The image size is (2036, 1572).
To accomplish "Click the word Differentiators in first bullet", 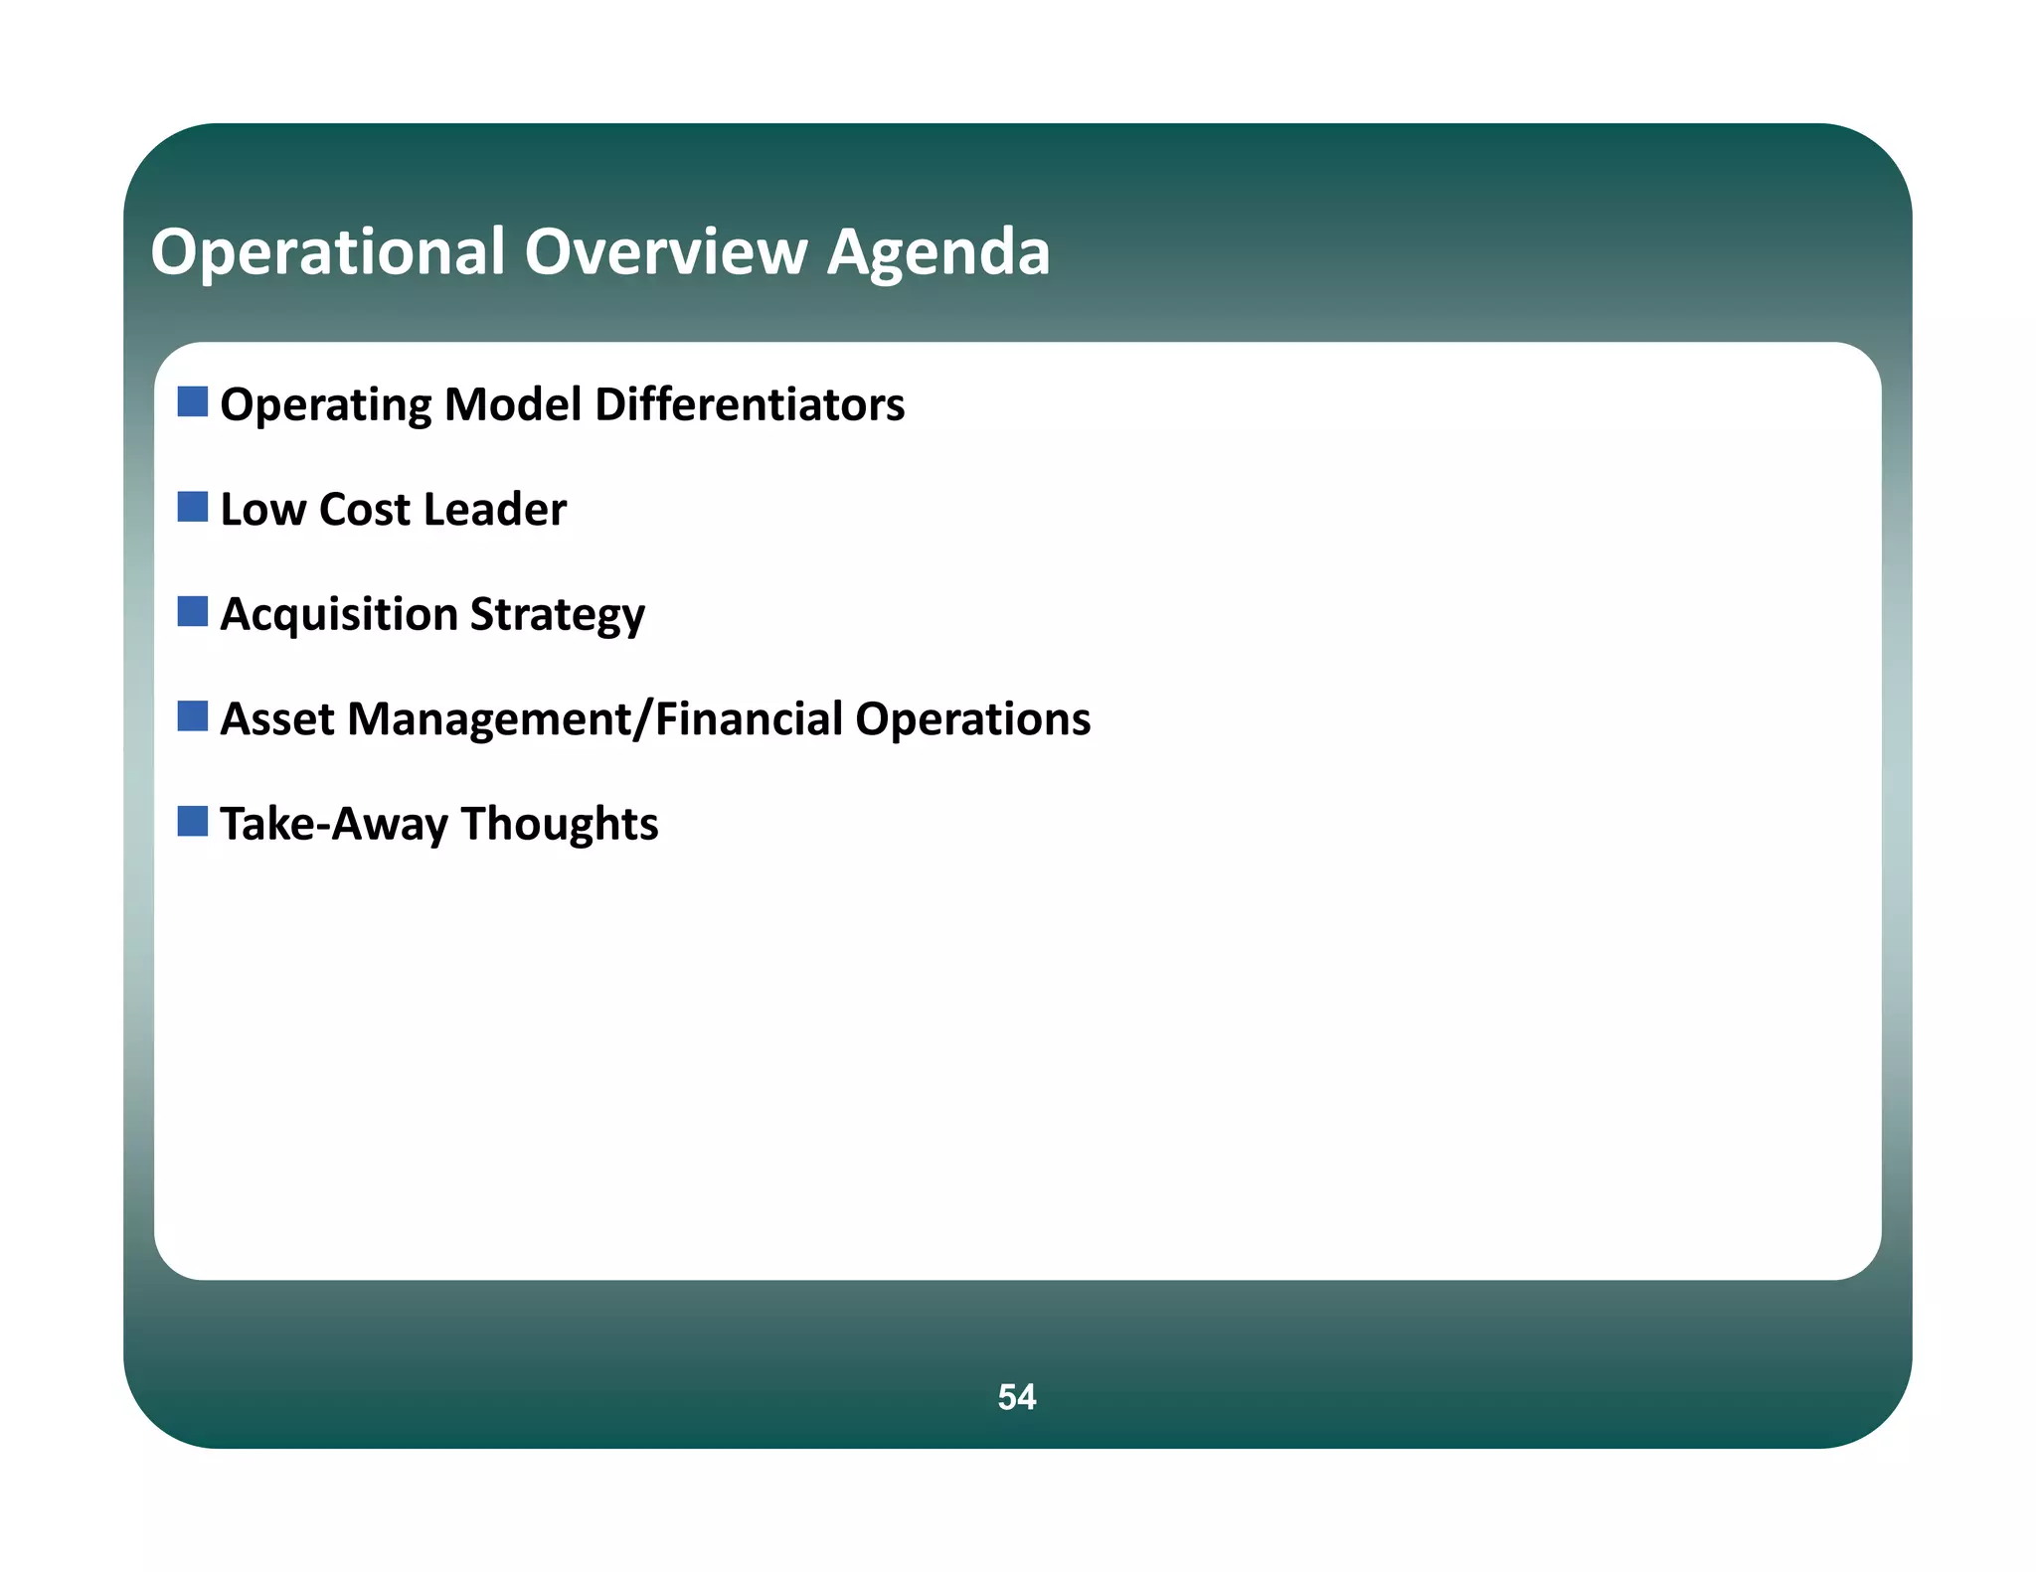I will (750, 404).
